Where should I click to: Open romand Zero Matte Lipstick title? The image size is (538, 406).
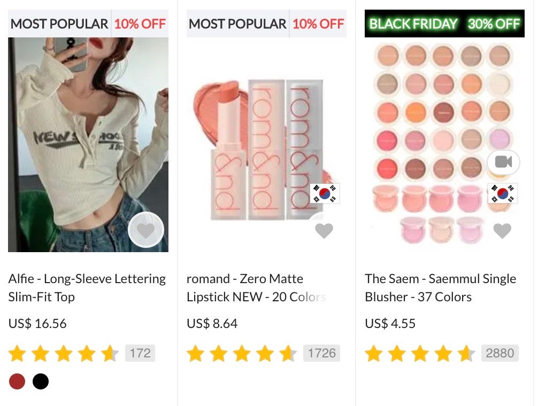(x=256, y=288)
